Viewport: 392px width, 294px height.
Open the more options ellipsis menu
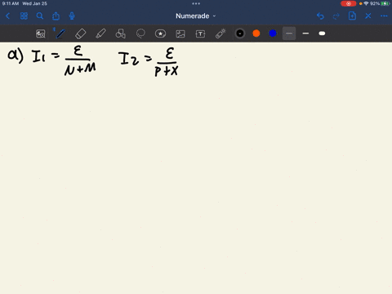pos(384,16)
